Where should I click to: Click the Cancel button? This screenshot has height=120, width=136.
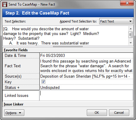pos(119,113)
